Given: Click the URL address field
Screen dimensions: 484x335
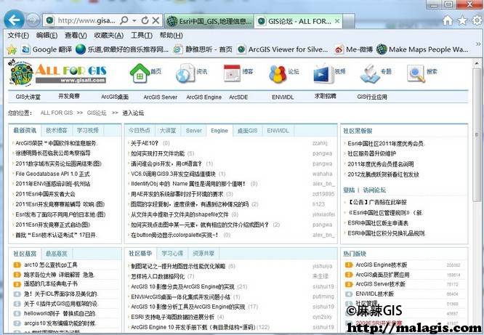Looking at the screenshot, I should tap(86, 20).
